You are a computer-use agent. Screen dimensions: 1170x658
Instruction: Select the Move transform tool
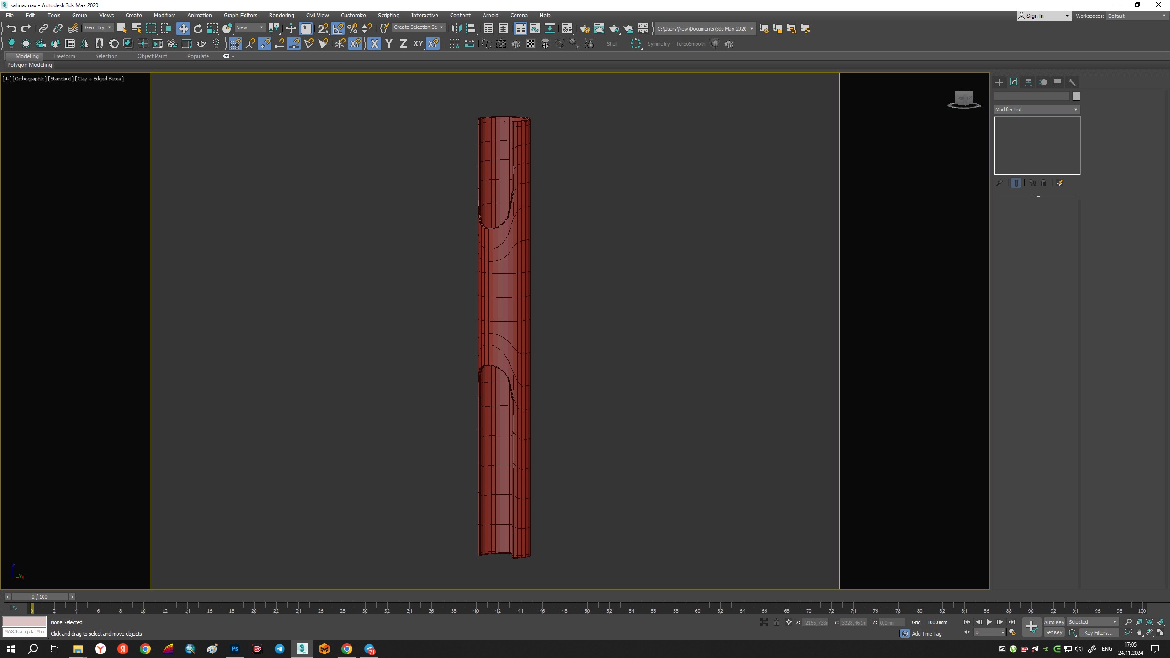coord(183,29)
